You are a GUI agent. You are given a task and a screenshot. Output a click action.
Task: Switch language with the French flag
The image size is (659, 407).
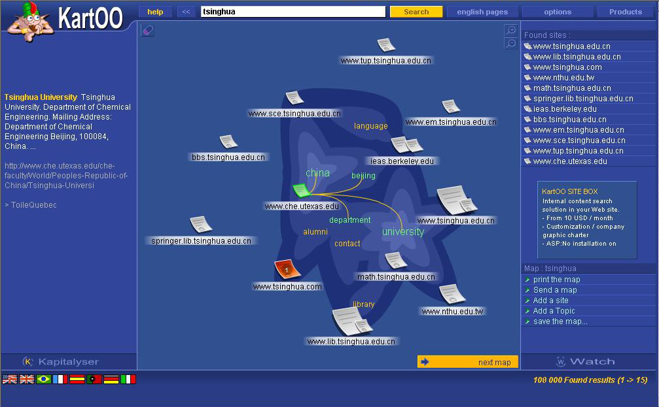(60, 380)
